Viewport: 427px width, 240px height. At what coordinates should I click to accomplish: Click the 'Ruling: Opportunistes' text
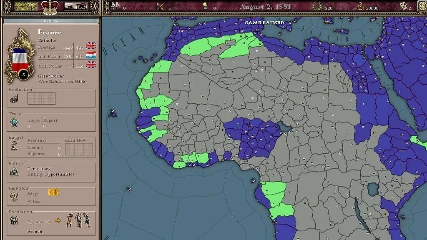[x=50, y=174]
